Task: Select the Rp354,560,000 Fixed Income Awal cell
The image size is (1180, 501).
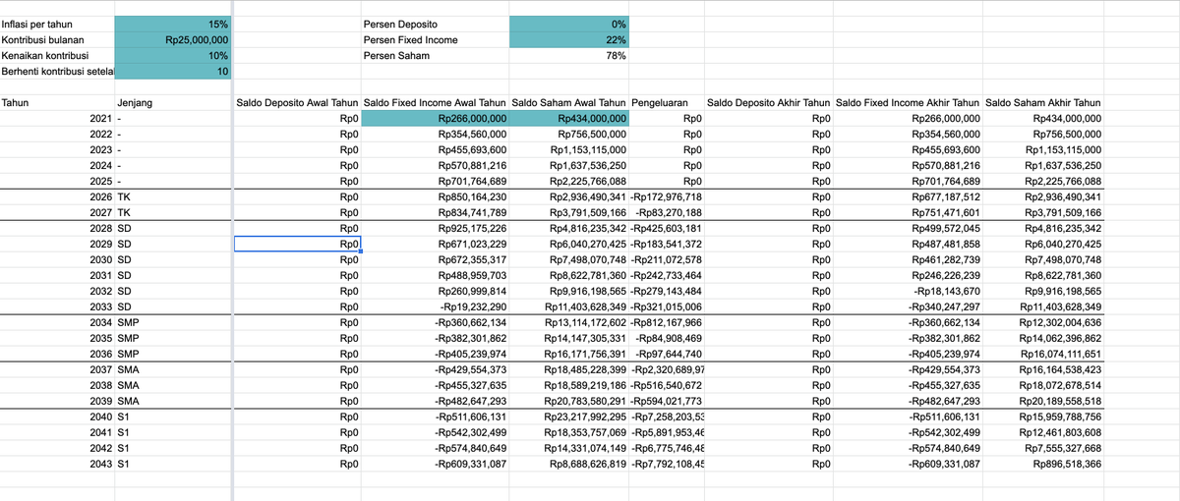Action: point(436,134)
